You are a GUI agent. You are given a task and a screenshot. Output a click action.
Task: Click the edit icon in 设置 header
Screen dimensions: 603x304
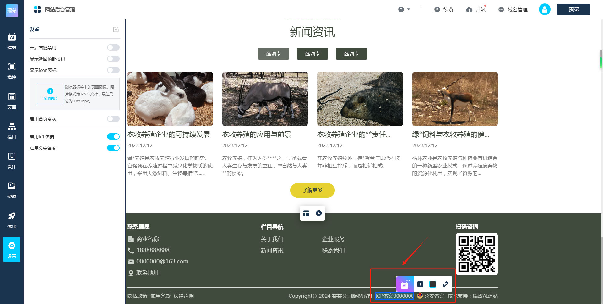click(116, 30)
